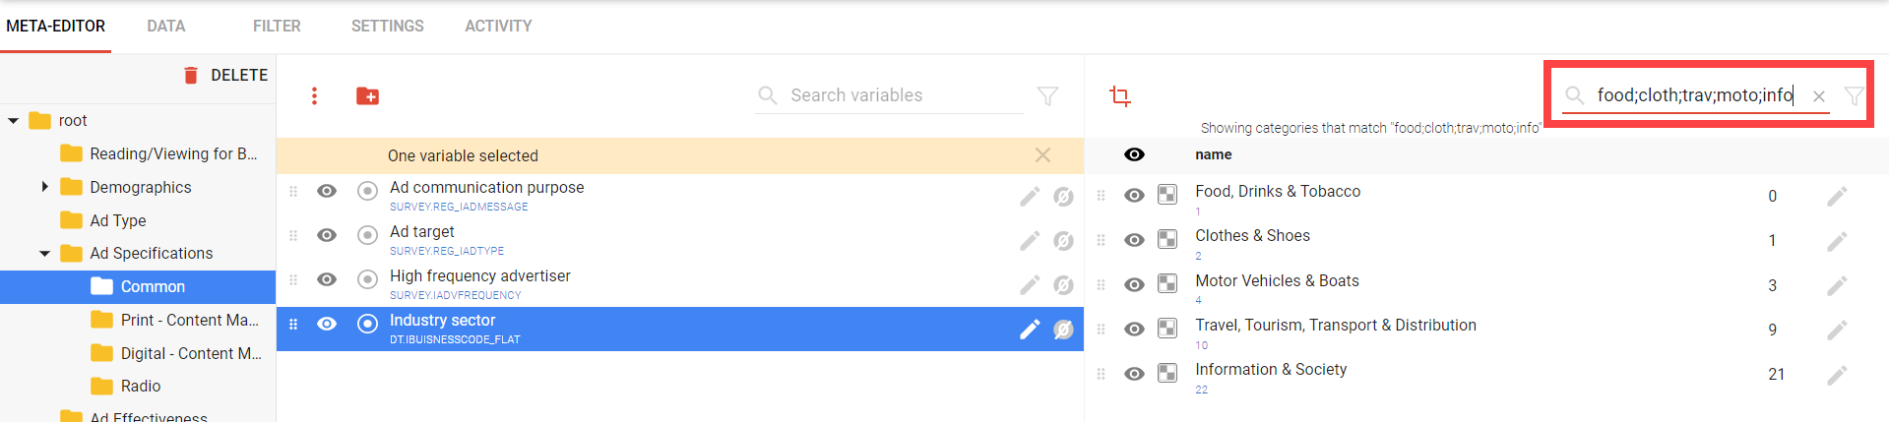Click the null-set icon for Ad target
Screen dimensions: 1889x422
click(x=1063, y=241)
